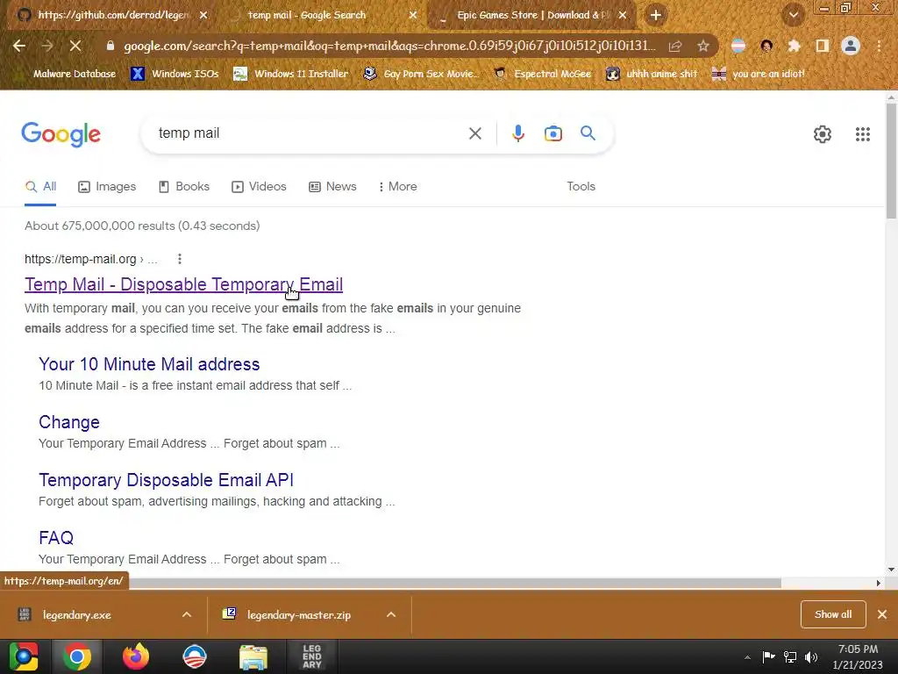Image resolution: width=898 pixels, height=674 pixels.
Task: Launch Chrome from the taskbar
Action: [77, 656]
